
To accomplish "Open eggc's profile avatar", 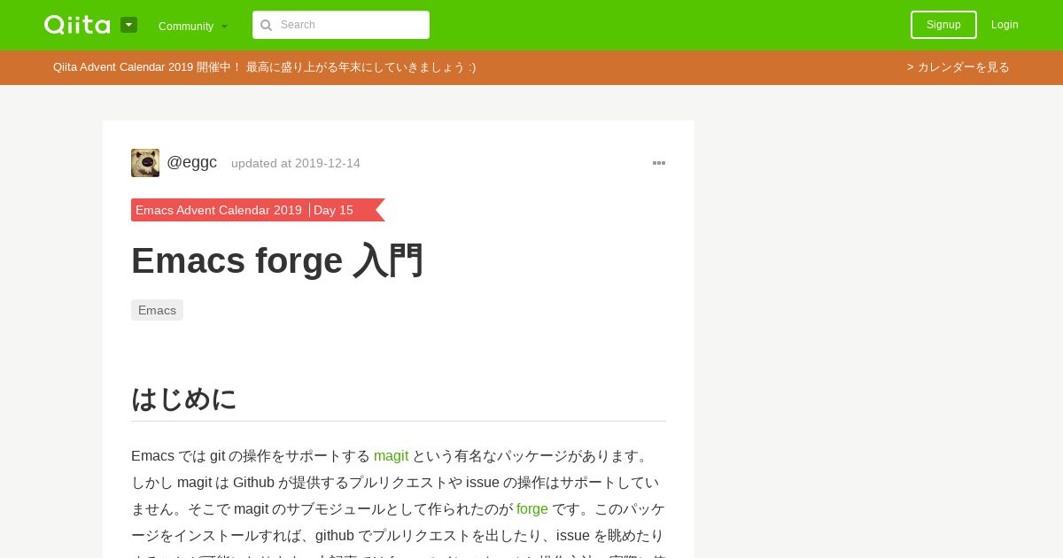I will tap(145, 163).
